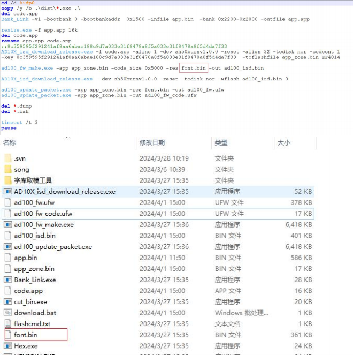Screen dimensions: 353x355
Task: Click the copy keyword in the script
Action: tap(7, 9)
